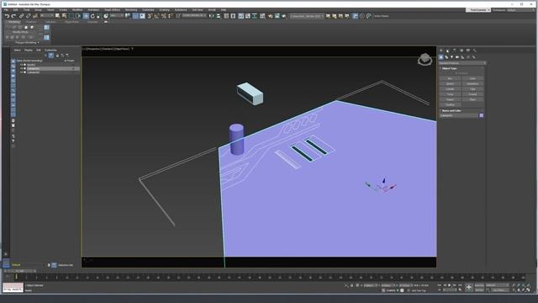This screenshot has height=303, width=538.
Task: Activate the Select and Rotate tool
Action: pyautogui.click(x=92, y=16)
